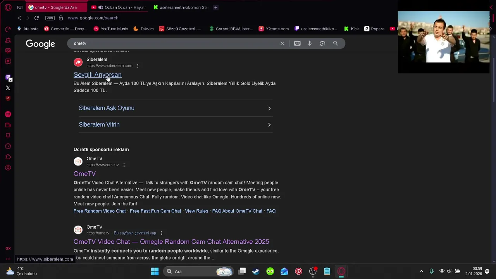
Task: Open the Takvim bookmark
Action: (143, 29)
